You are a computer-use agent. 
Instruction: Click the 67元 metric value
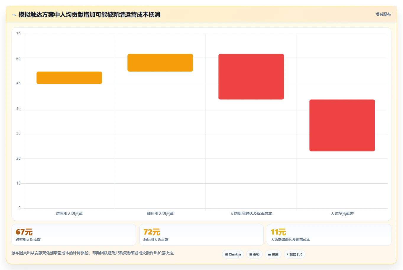point(24,232)
